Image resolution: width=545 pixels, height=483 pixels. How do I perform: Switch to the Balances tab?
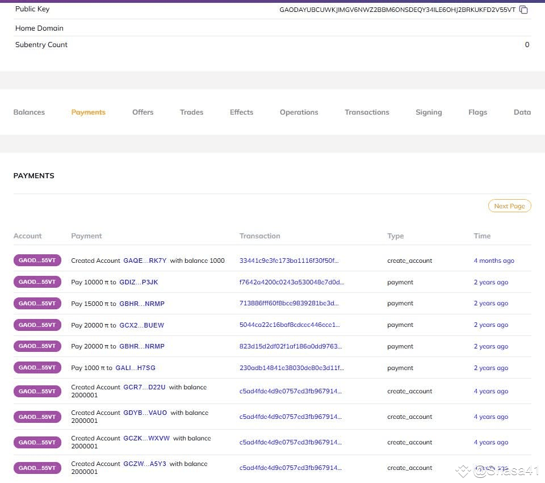click(x=29, y=112)
